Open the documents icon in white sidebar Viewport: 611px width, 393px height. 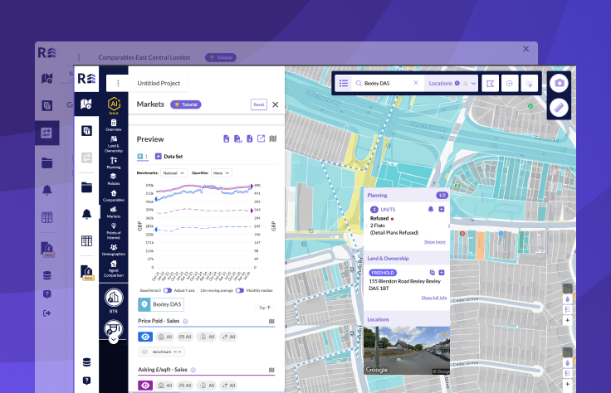click(x=86, y=131)
